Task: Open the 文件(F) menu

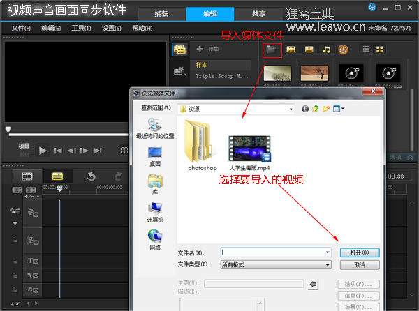Action: tap(22, 28)
